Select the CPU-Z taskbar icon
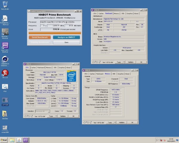 (x=26, y=140)
